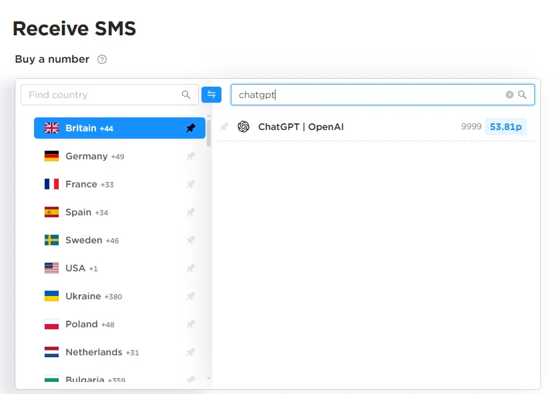Image resolution: width=557 pixels, height=394 pixels.
Task: Pin France in the country list
Action: coord(191,184)
